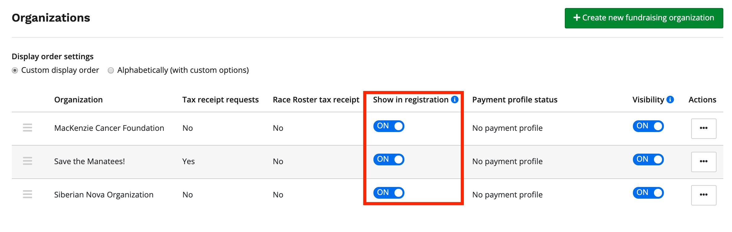Click info icon next to Visibility header
732x232 pixels.
coord(670,99)
